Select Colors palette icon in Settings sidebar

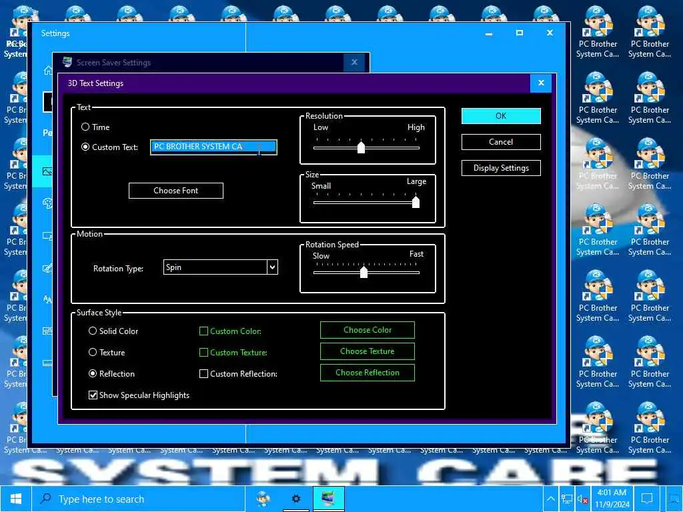point(47,203)
